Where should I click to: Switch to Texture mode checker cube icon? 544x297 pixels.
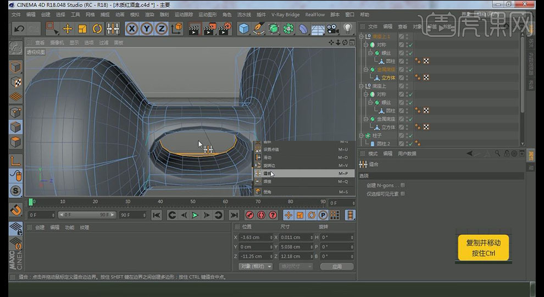pyautogui.click(x=15, y=82)
